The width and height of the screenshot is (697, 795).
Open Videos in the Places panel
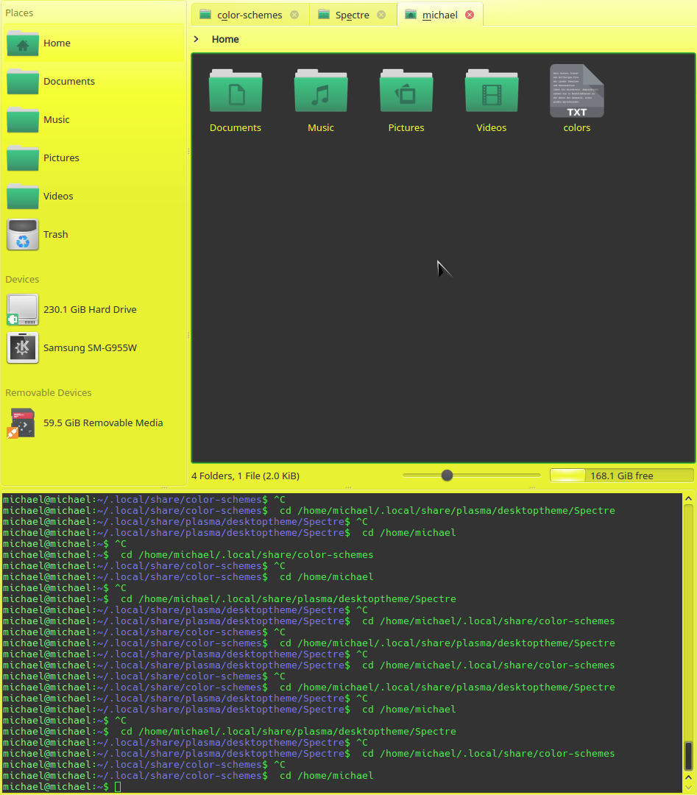(x=93, y=197)
